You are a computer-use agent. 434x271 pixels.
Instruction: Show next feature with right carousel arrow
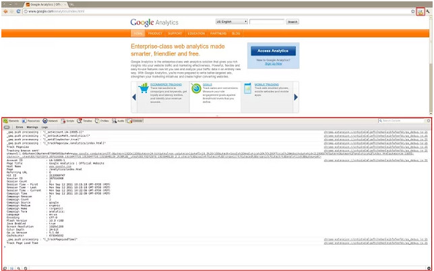pyautogui.click(x=296, y=97)
